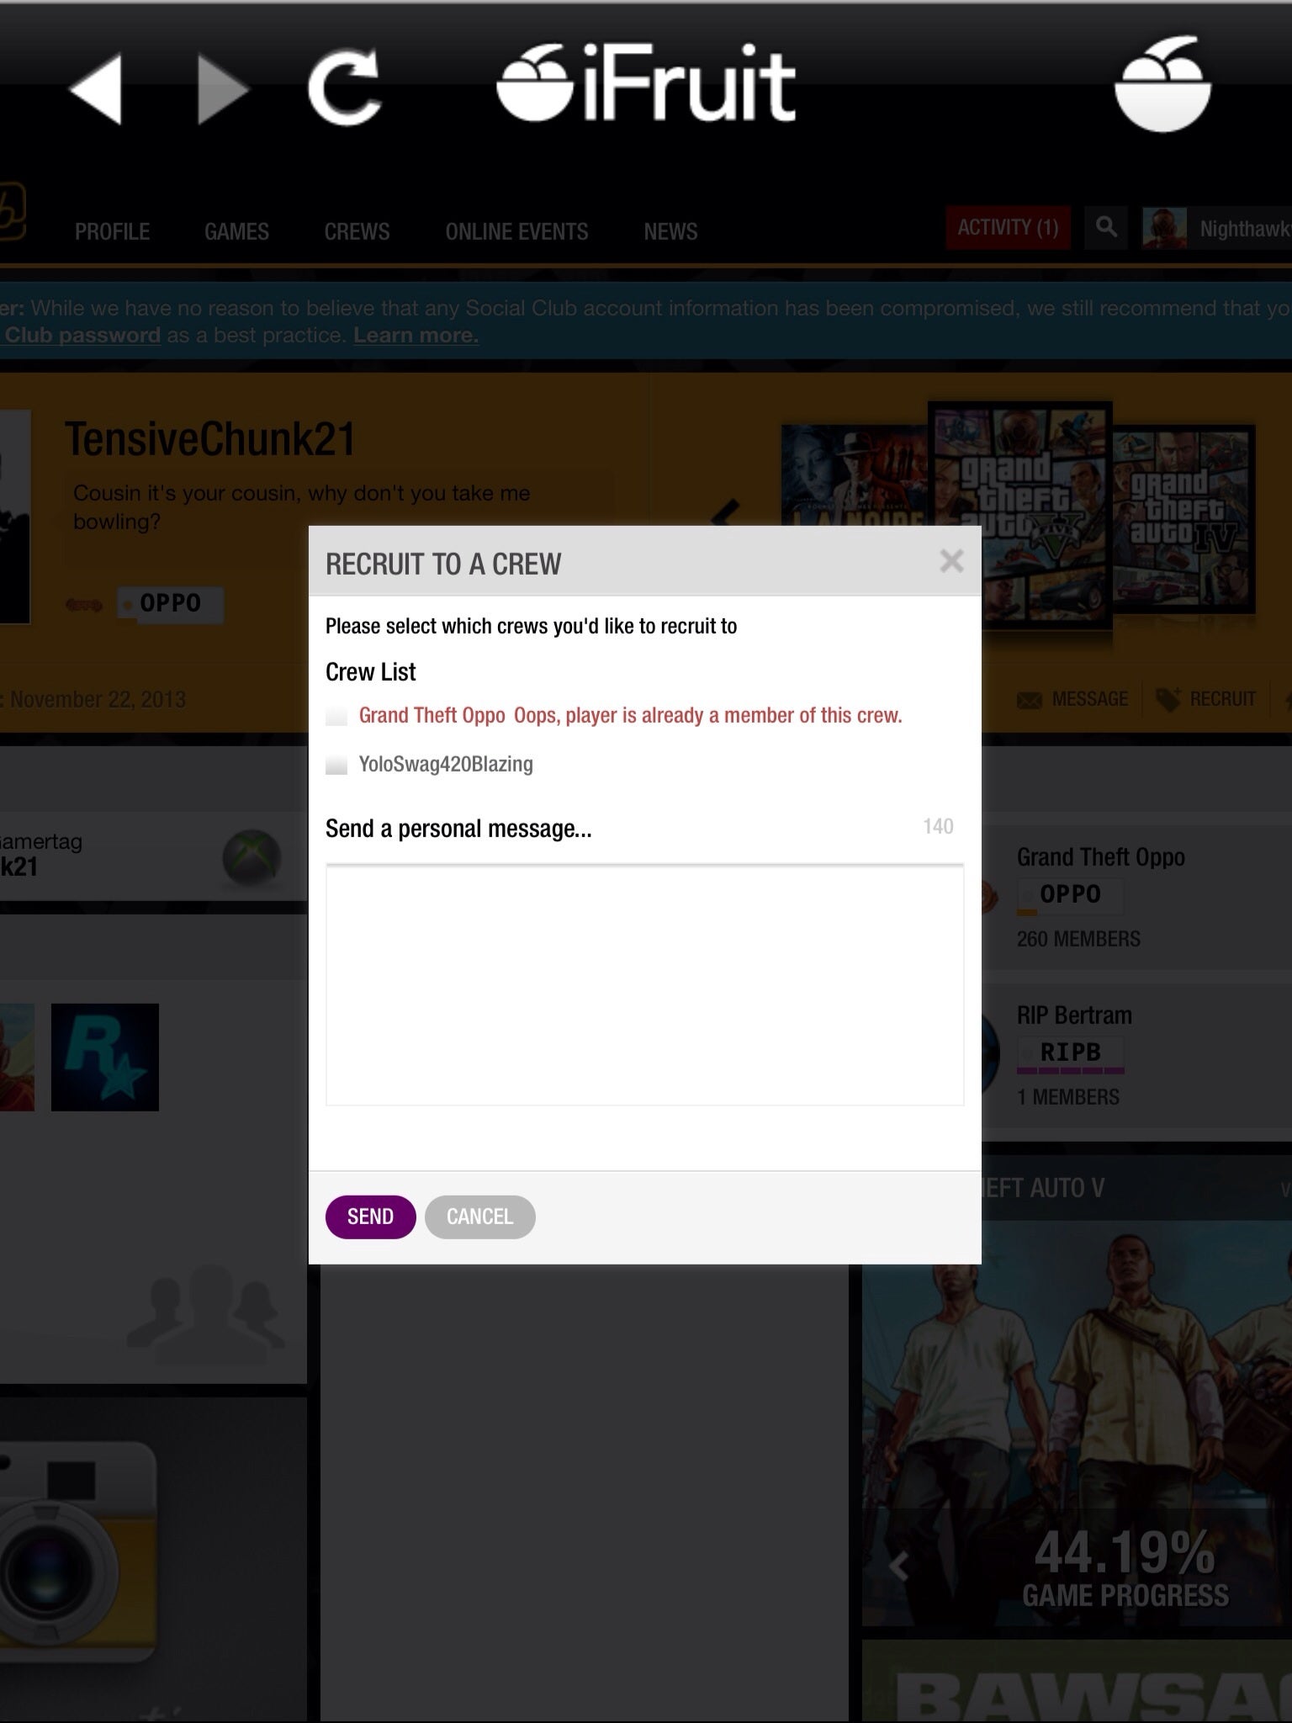Click the 260 MEMBERS count
Screen dimensions: 1292x1723
pos(1078,939)
